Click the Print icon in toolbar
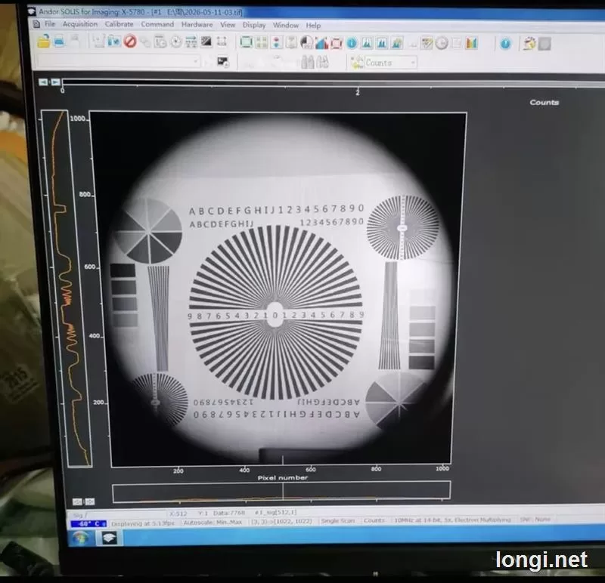 click(59, 41)
